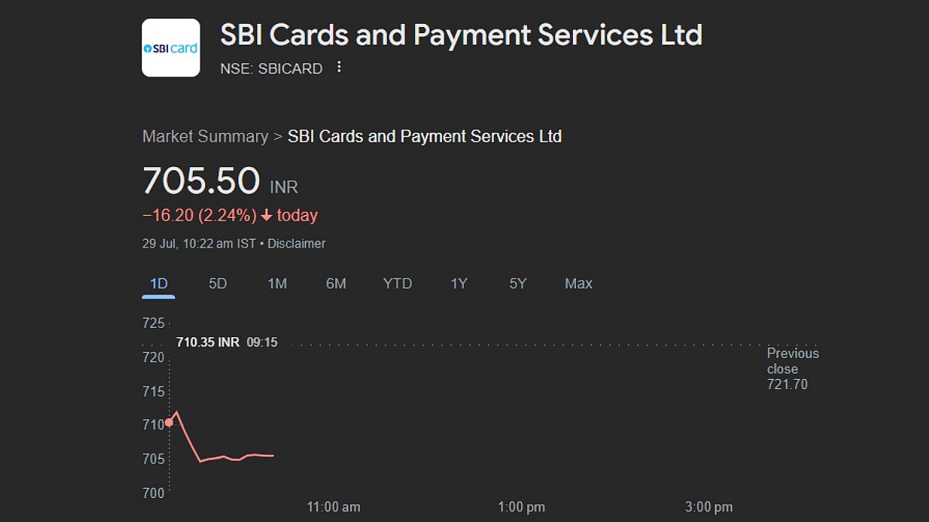
Task: Click the 710.35 INR price tooltip
Action: [227, 342]
